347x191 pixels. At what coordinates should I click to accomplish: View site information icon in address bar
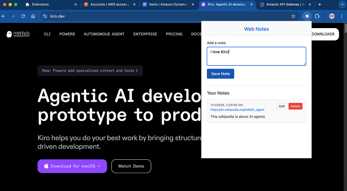(45, 16)
